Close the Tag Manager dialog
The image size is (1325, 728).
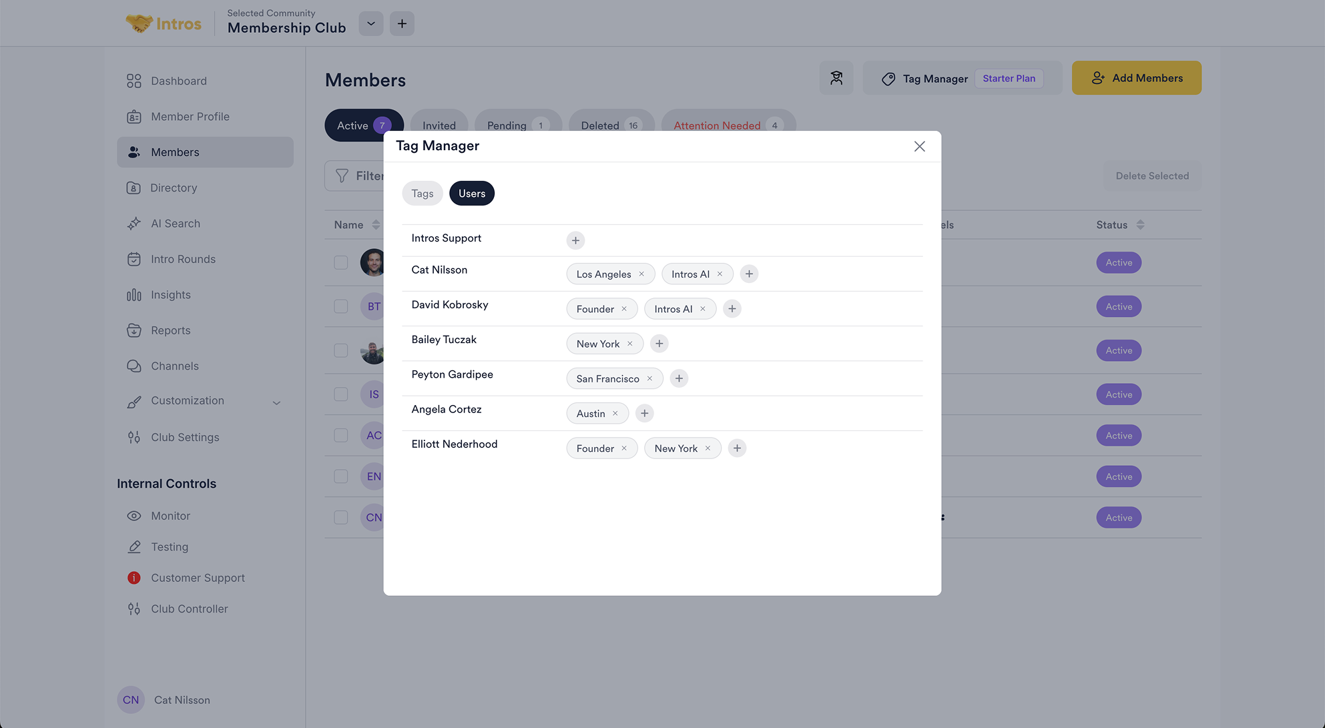[x=919, y=146]
